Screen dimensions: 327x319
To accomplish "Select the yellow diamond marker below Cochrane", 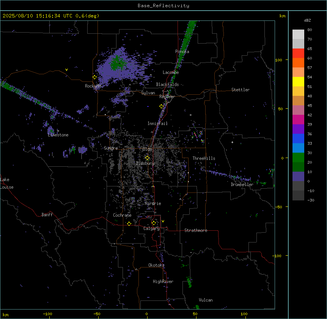I will click(x=129, y=224).
